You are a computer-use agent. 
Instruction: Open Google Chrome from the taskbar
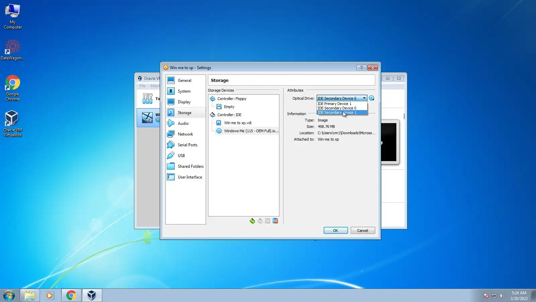[x=71, y=296]
